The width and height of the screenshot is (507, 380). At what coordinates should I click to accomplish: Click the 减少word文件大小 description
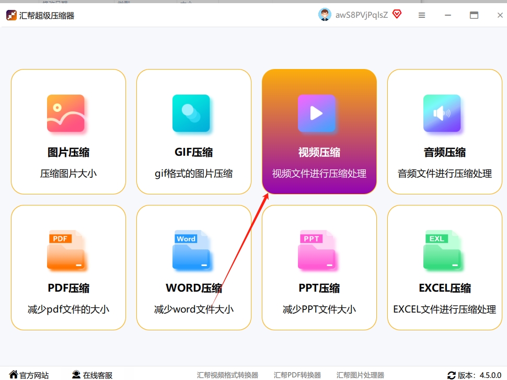click(x=194, y=309)
